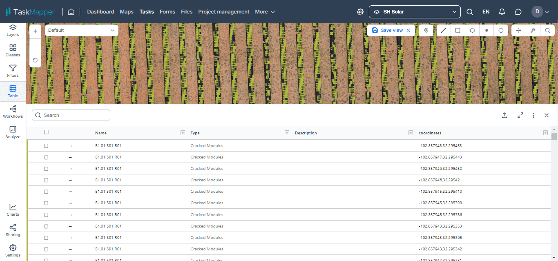Viewport: 558px width, 261px height.
Task: Open the wrench tools icon
Action: pos(533,30)
